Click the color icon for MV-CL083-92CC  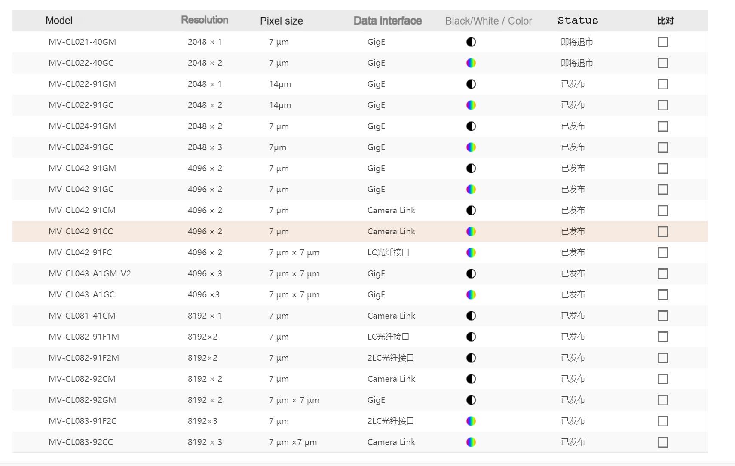coord(471,442)
